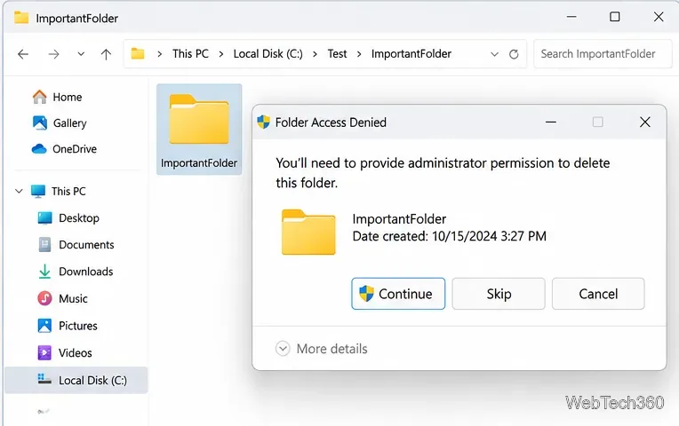Expand More details in the dialog
Viewport: 679px width, 426px height.
pos(322,349)
